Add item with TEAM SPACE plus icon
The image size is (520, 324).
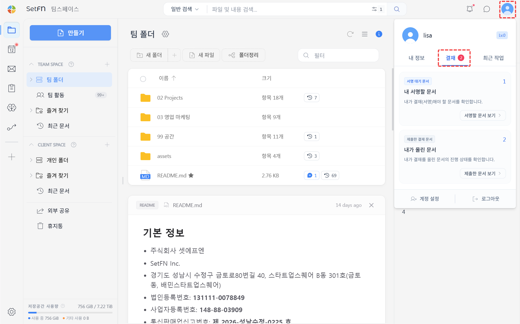tap(107, 64)
